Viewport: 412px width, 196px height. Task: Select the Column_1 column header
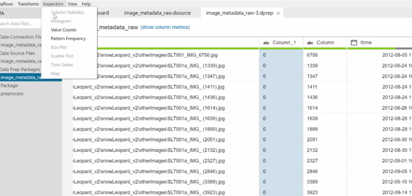(x=284, y=43)
